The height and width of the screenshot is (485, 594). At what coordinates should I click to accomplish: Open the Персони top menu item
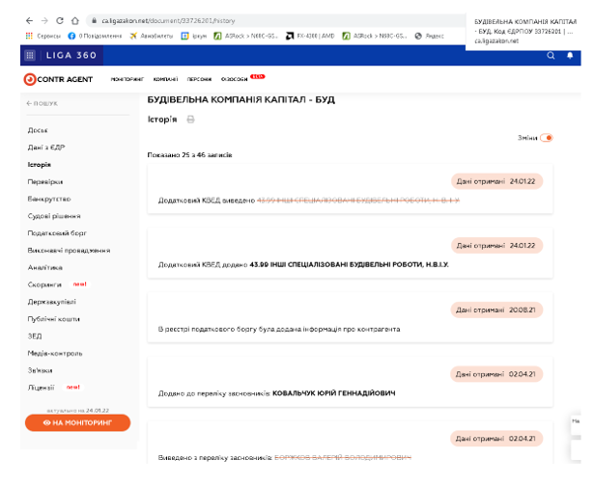[x=199, y=79]
